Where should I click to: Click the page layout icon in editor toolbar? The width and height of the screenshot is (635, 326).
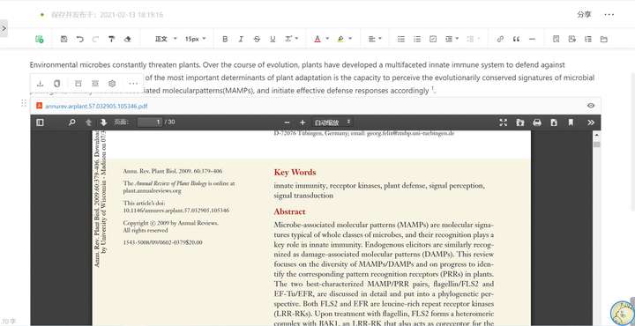556,40
